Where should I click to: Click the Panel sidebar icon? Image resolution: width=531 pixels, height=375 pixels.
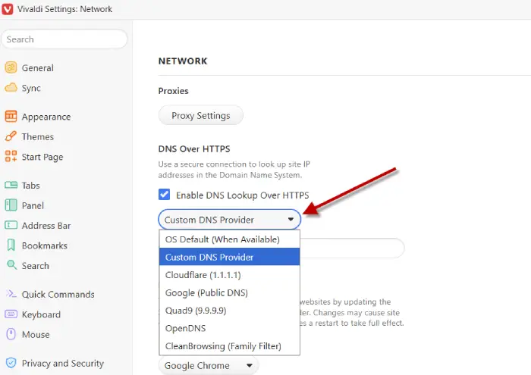[x=11, y=205]
